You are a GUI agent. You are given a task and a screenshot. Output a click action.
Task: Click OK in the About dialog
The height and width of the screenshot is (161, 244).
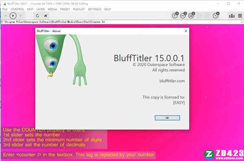click(167, 118)
